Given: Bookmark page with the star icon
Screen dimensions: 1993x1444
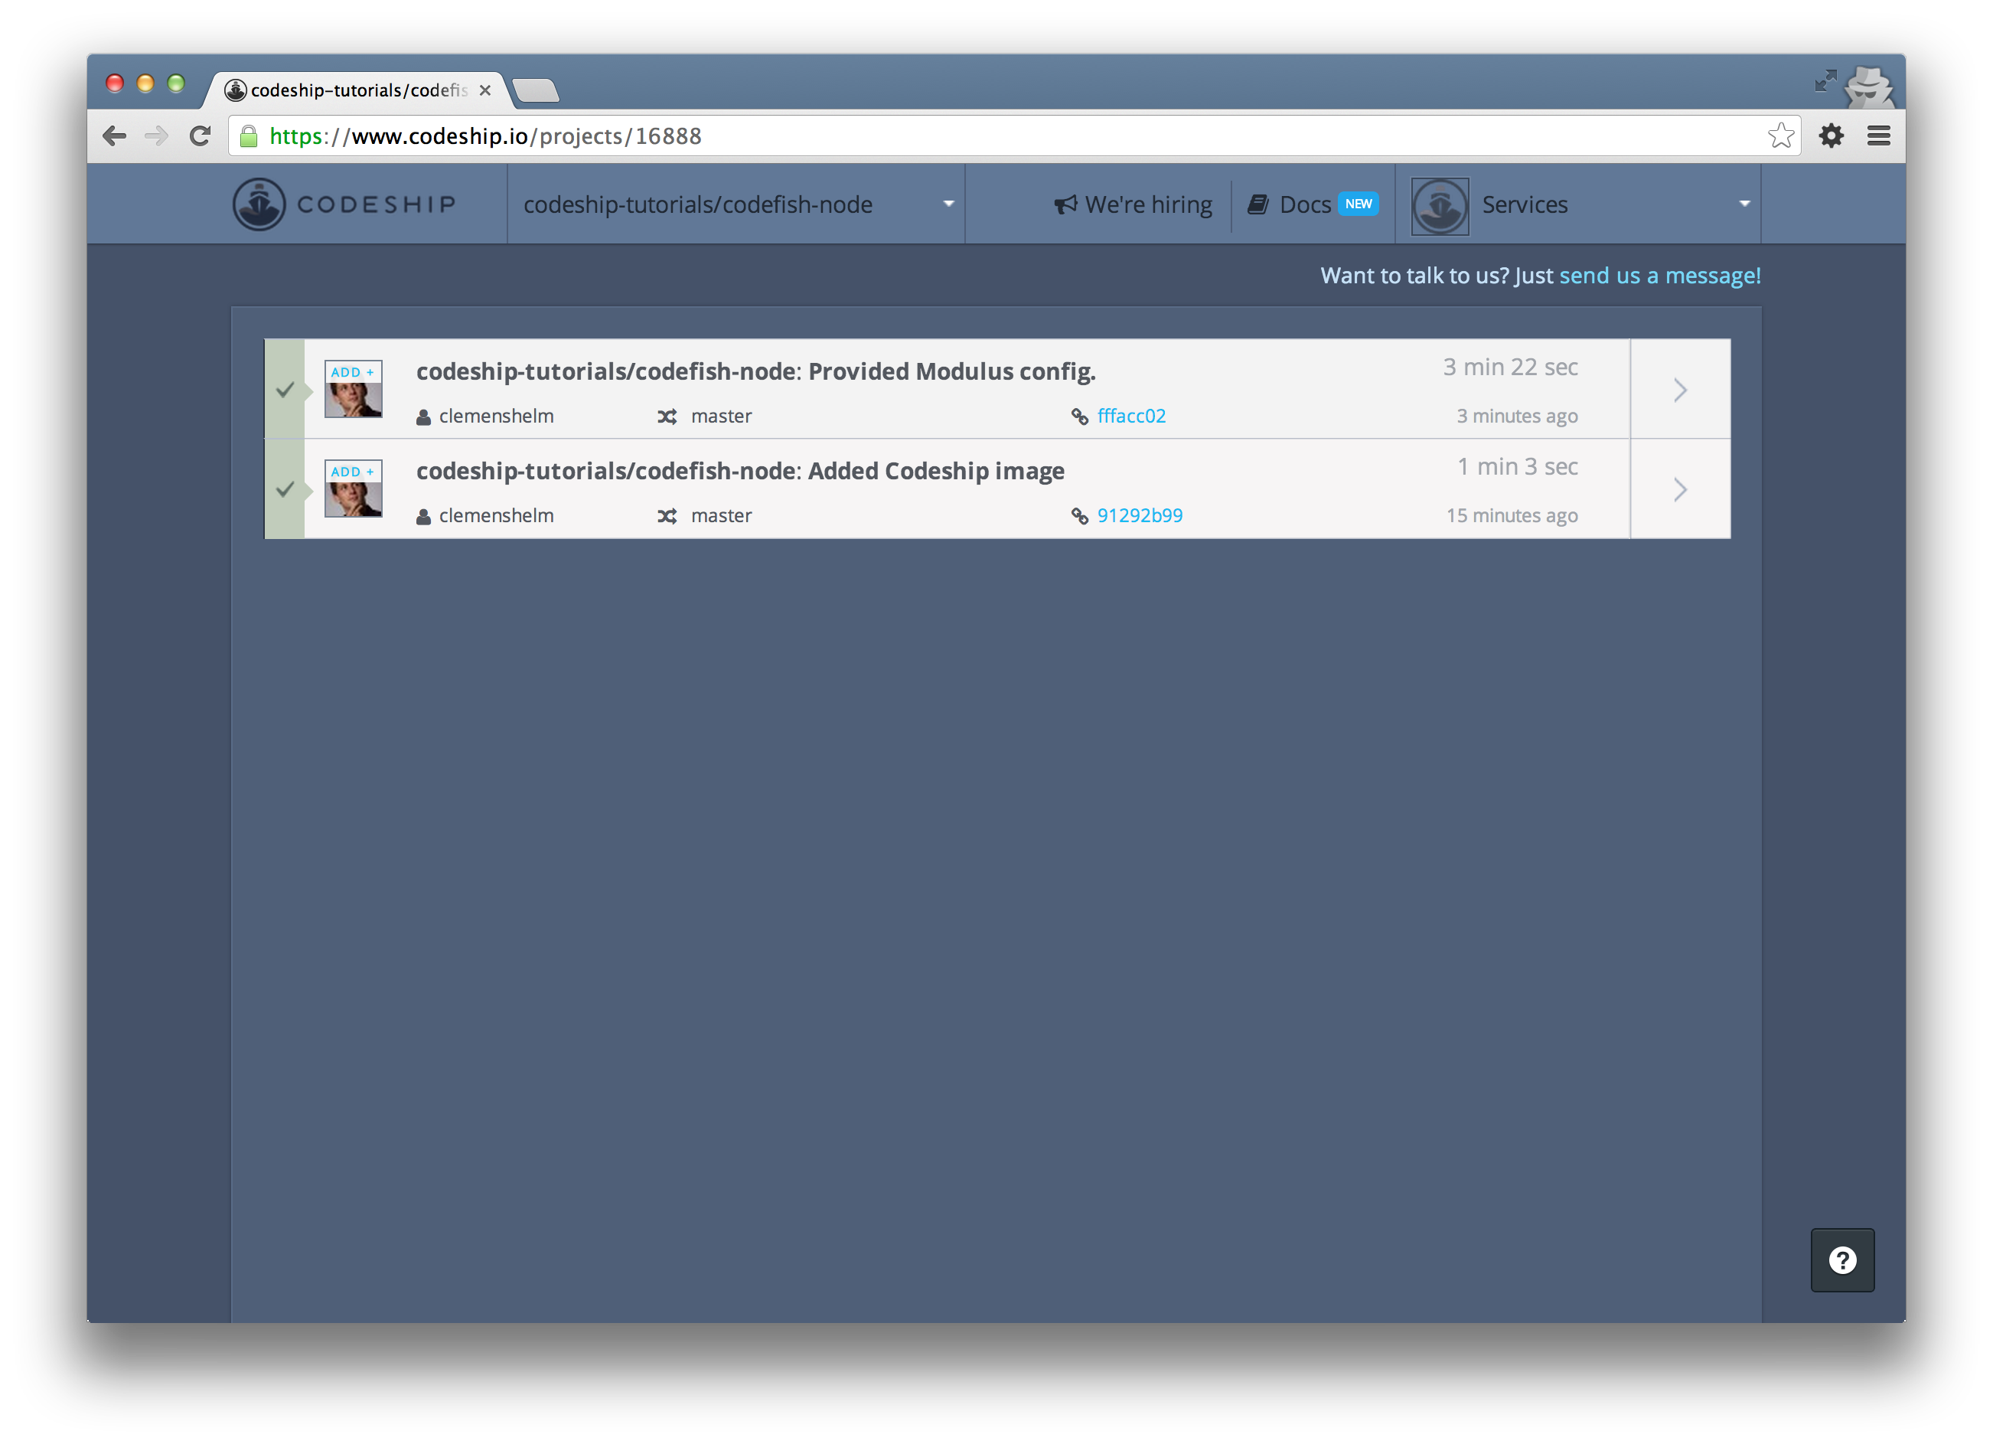Looking at the screenshot, I should 1780,136.
